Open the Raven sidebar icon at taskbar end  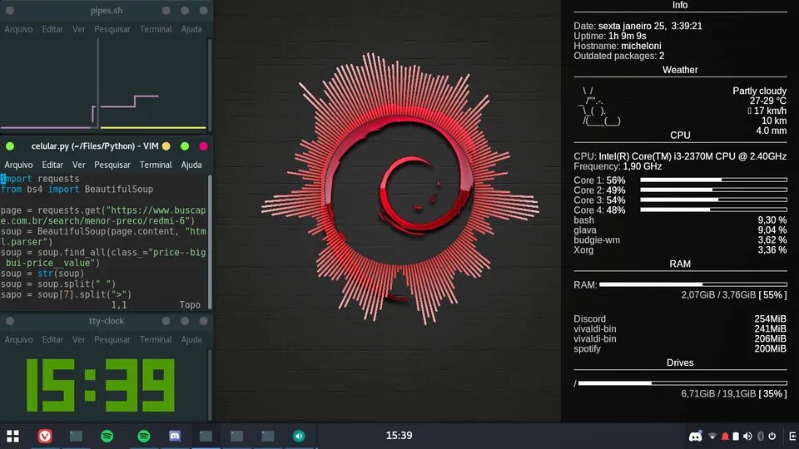pos(792,437)
